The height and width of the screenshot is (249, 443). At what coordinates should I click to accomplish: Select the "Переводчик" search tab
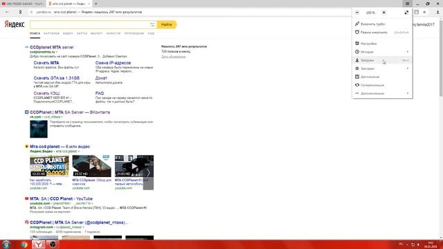[x=134, y=33]
